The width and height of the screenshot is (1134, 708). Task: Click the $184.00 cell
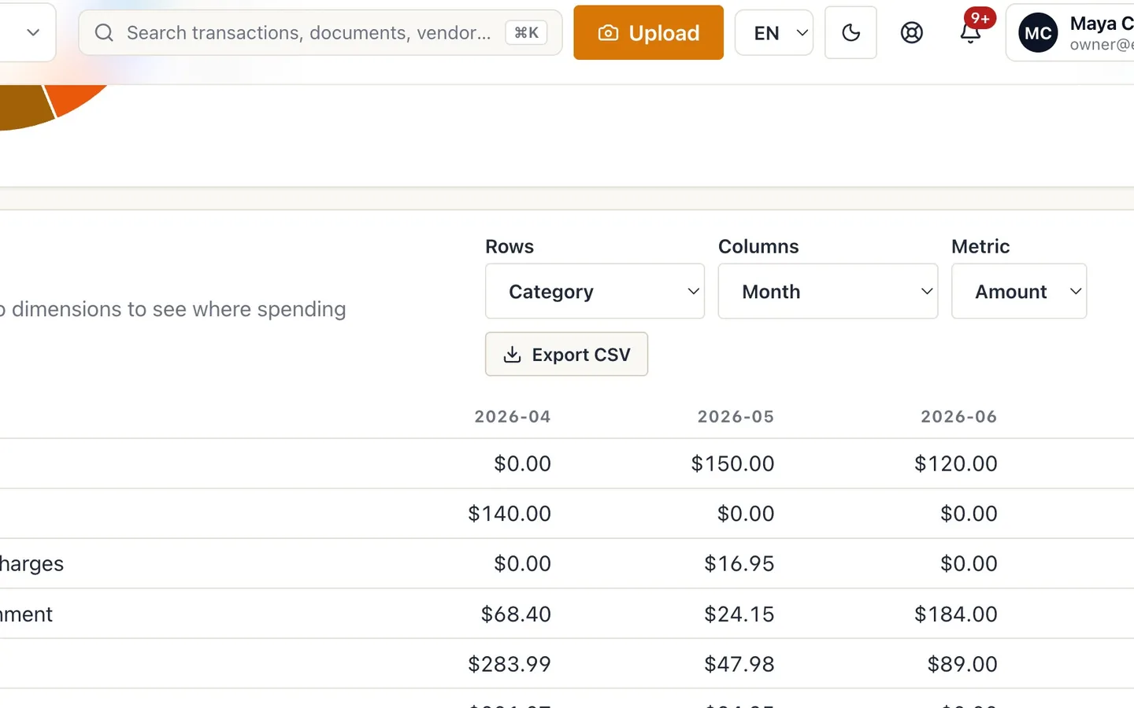click(956, 614)
